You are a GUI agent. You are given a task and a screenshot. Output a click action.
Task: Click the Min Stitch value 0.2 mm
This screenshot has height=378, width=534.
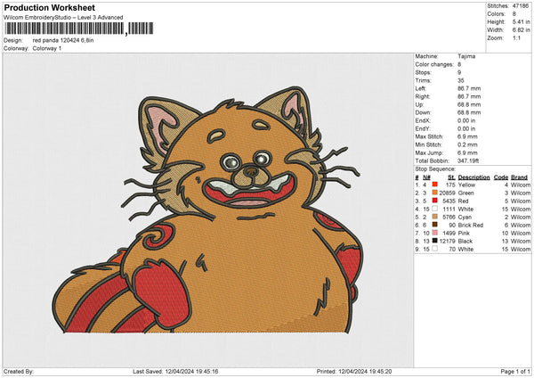(467, 144)
